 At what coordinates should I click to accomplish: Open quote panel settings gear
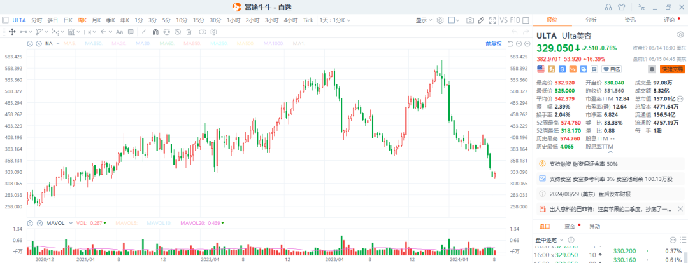[680, 34]
